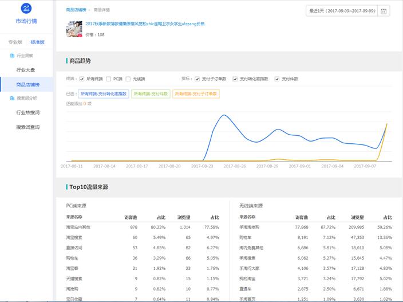Enable the 无线端 checkbox
The height and width of the screenshot is (302, 403).
(128, 79)
